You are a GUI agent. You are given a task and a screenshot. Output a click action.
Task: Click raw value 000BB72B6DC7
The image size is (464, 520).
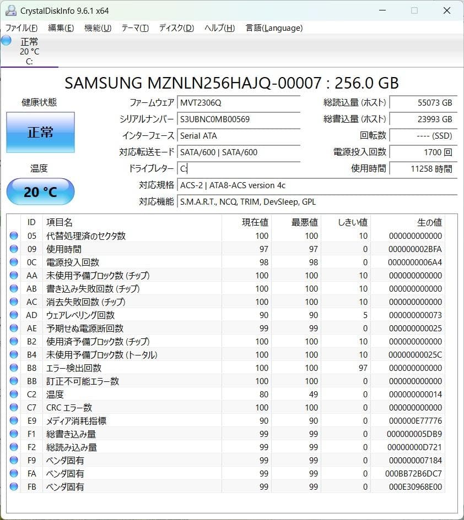(413, 474)
